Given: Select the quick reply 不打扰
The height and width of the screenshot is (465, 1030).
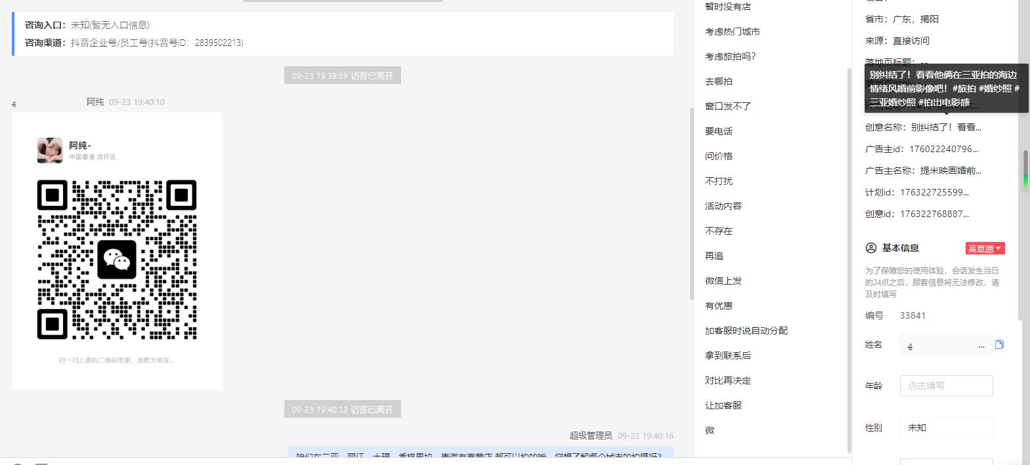Looking at the screenshot, I should (718, 181).
